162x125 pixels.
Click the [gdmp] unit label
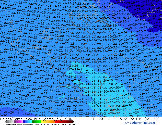pyautogui.click(x=49, y=119)
